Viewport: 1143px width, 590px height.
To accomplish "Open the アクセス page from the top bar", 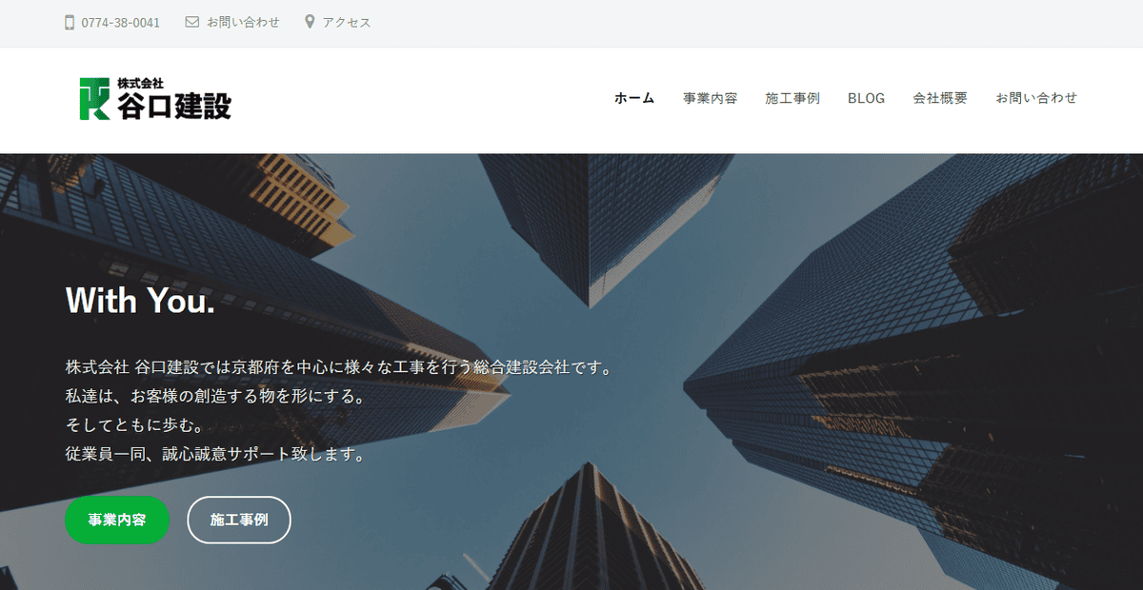I will pyautogui.click(x=345, y=21).
